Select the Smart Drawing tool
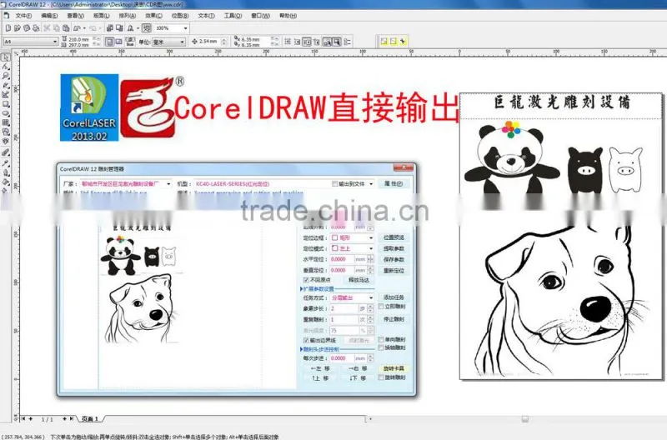Viewport: 667px width, 440px height. click(6, 94)
